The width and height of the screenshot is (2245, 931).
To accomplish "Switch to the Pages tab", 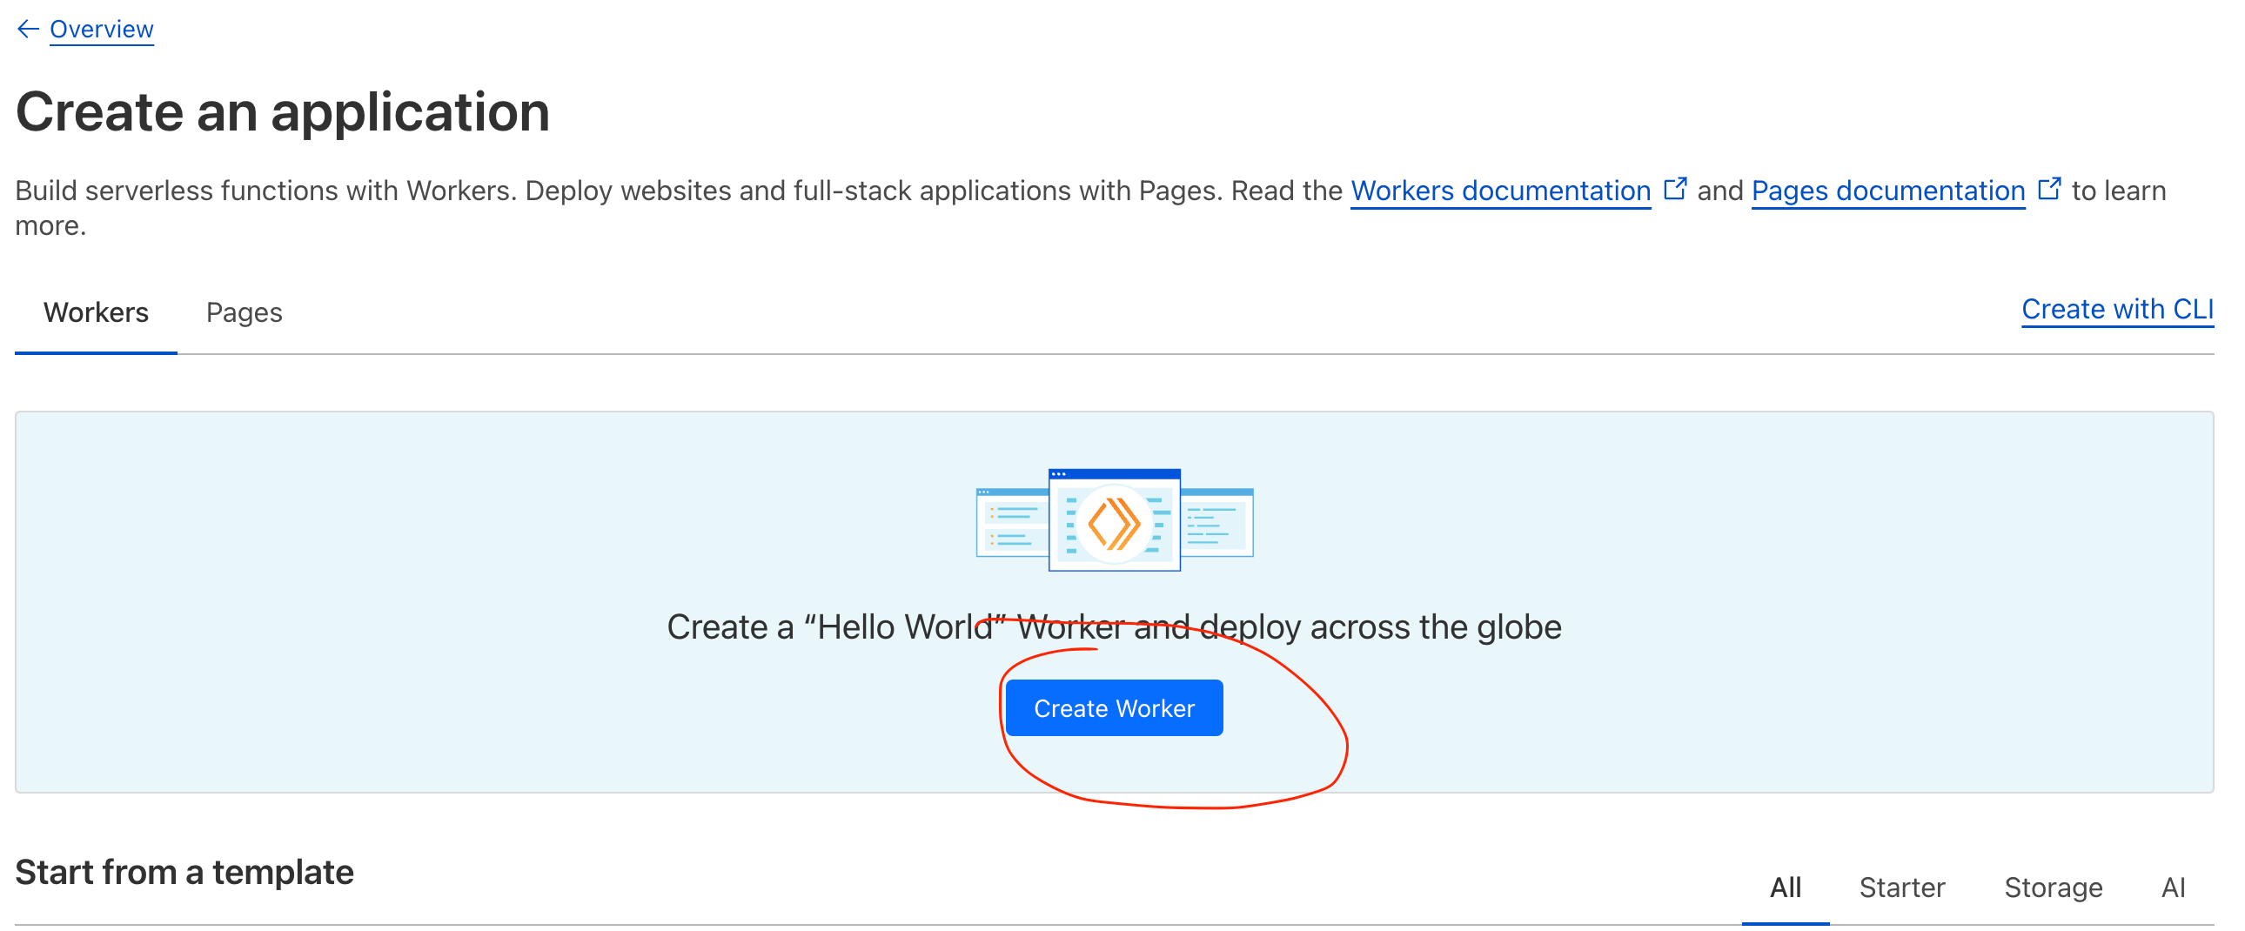I will 244,312.
